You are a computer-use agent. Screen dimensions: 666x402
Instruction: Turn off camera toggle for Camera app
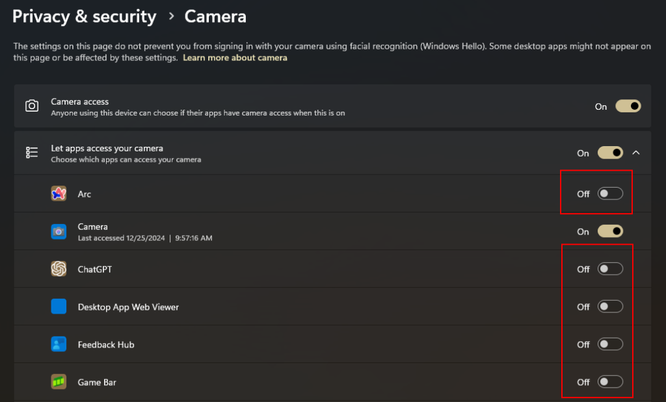click(x=610, y=231)
